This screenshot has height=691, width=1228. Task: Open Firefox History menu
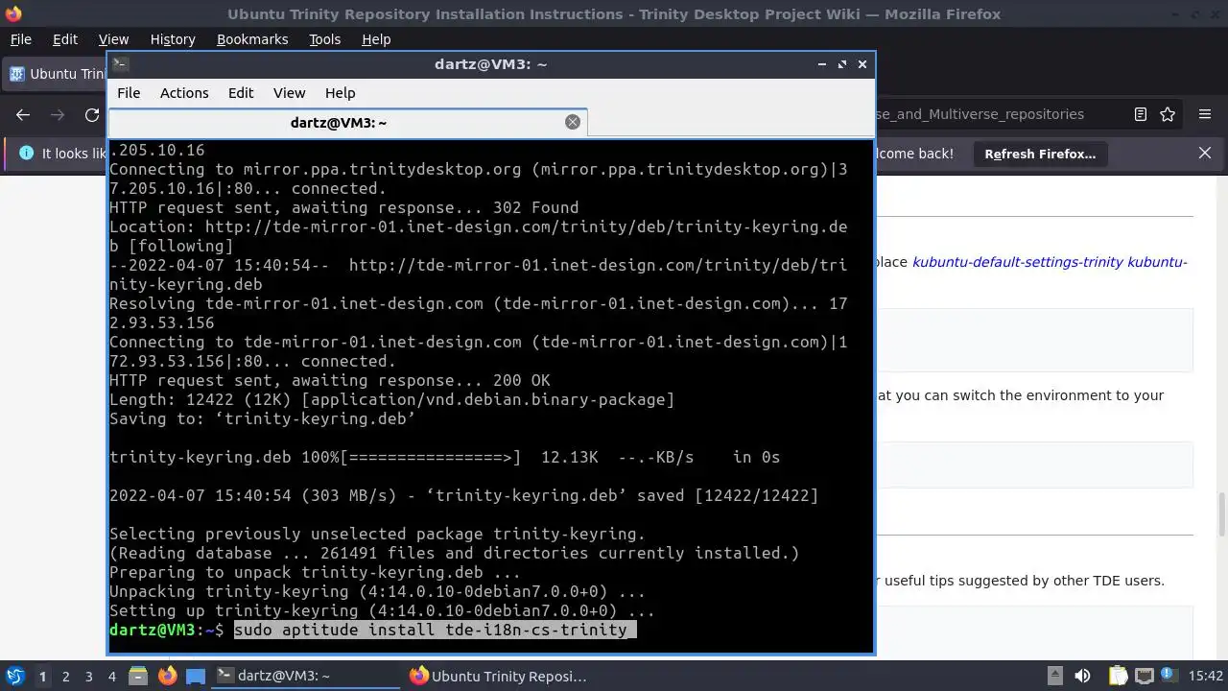(173, 39)
